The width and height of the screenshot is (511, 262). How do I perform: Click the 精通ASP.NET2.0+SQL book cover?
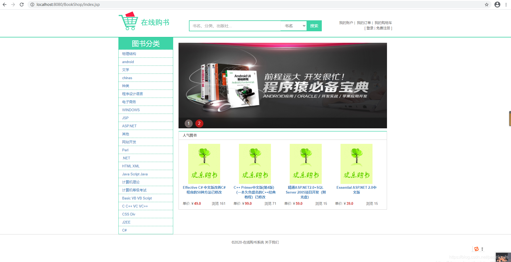point(306,164)
